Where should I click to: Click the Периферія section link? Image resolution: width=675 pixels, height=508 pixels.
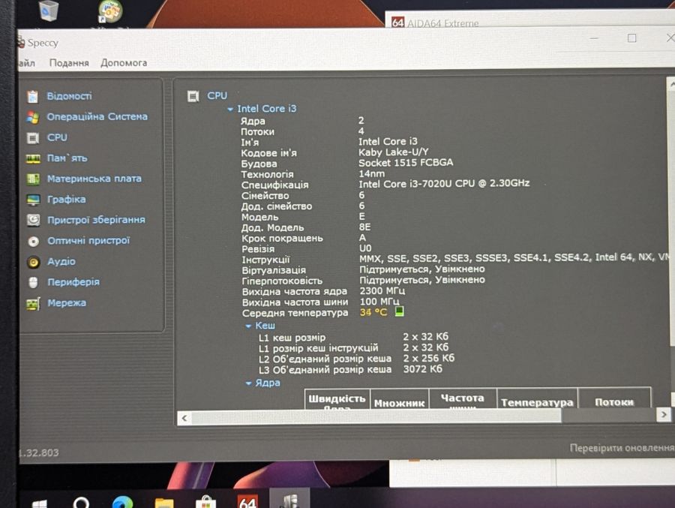pyautogui.click(x=73, y=282)
